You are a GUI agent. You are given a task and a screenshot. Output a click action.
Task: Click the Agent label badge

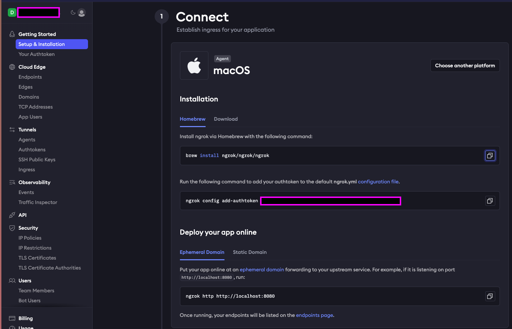point(222,59)
